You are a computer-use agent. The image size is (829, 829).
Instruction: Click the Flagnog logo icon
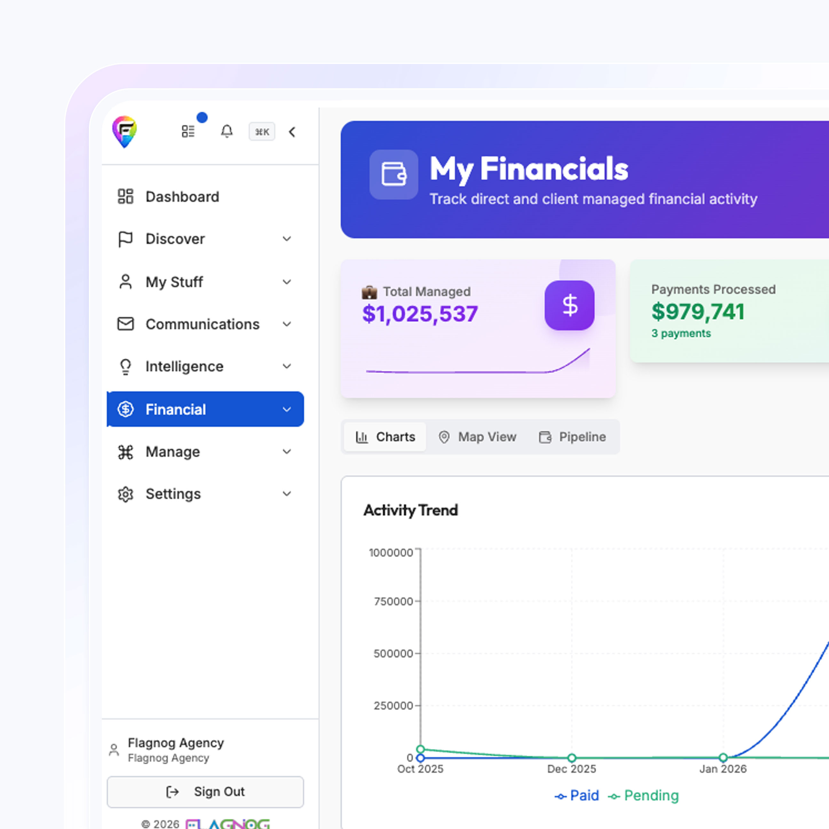tap(124, 131)
